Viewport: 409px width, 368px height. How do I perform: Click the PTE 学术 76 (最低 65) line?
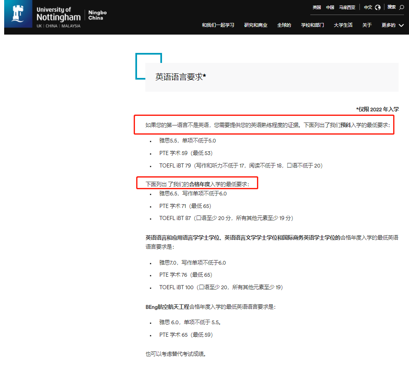tap(186, 275)
